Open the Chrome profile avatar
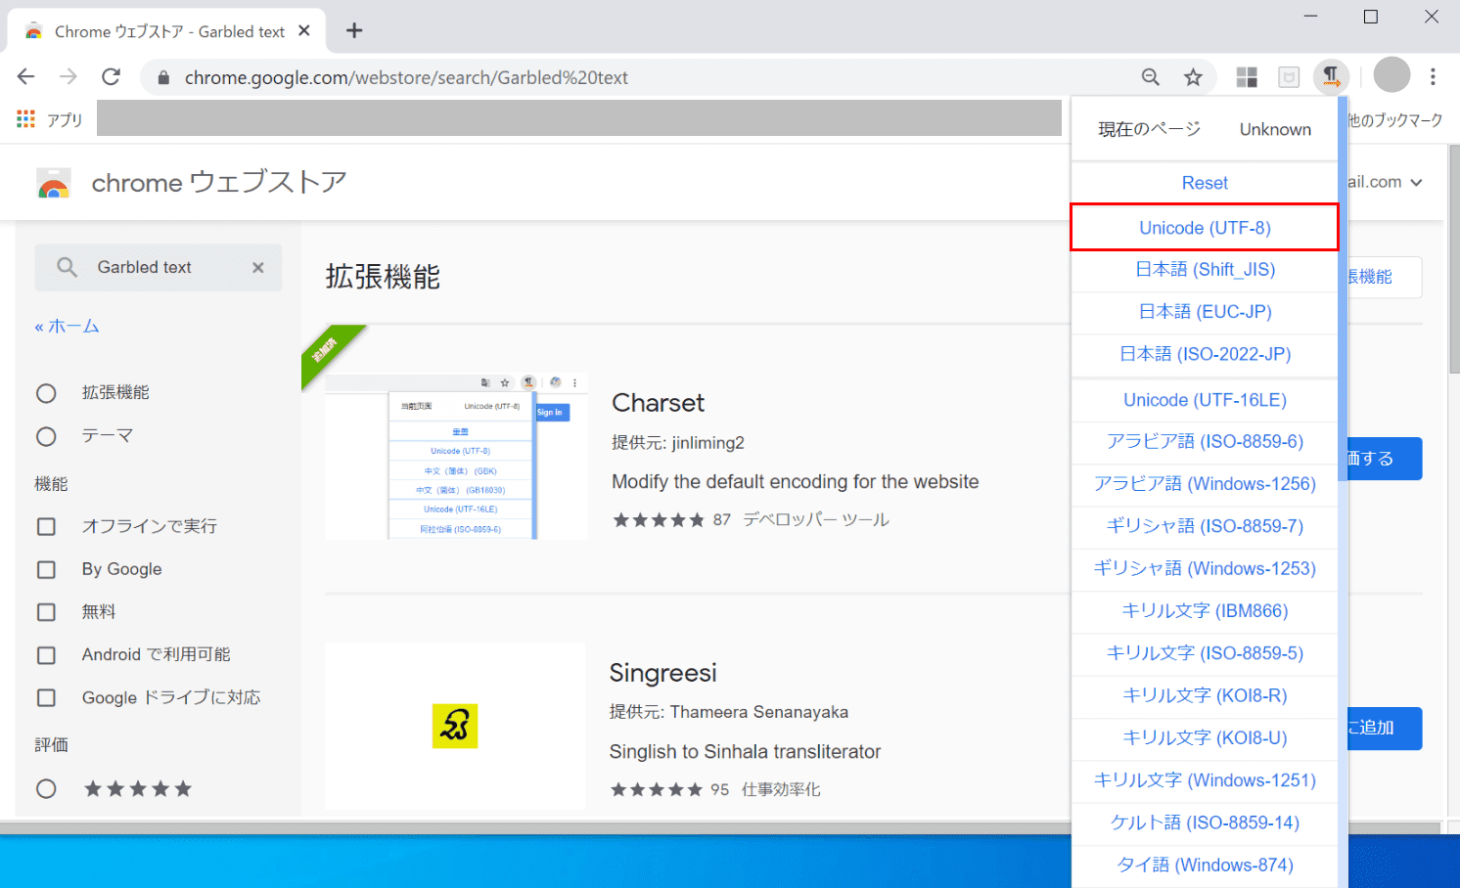 [x=1392, y=75]
